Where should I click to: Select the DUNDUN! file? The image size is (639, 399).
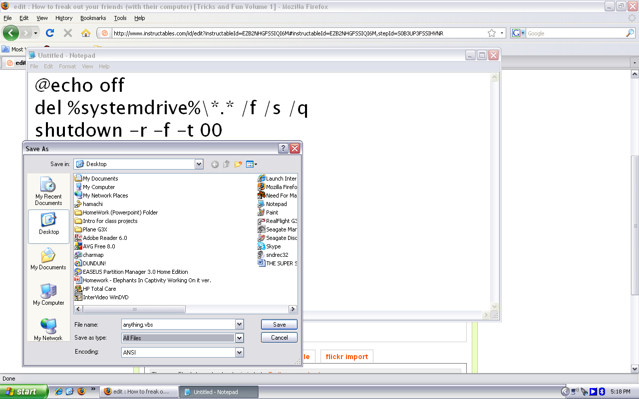click(x=90, y=263)
